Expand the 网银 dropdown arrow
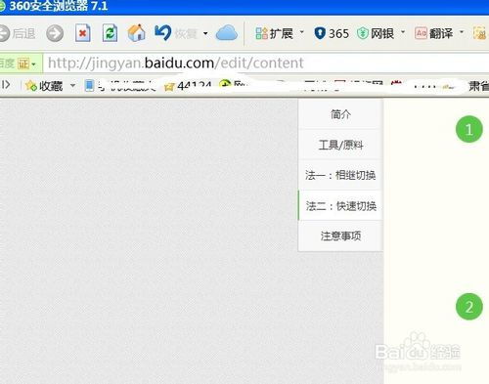The image size is (489, 384). point(403,32)
